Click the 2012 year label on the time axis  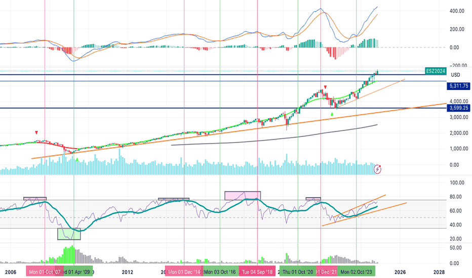(127, 272)
